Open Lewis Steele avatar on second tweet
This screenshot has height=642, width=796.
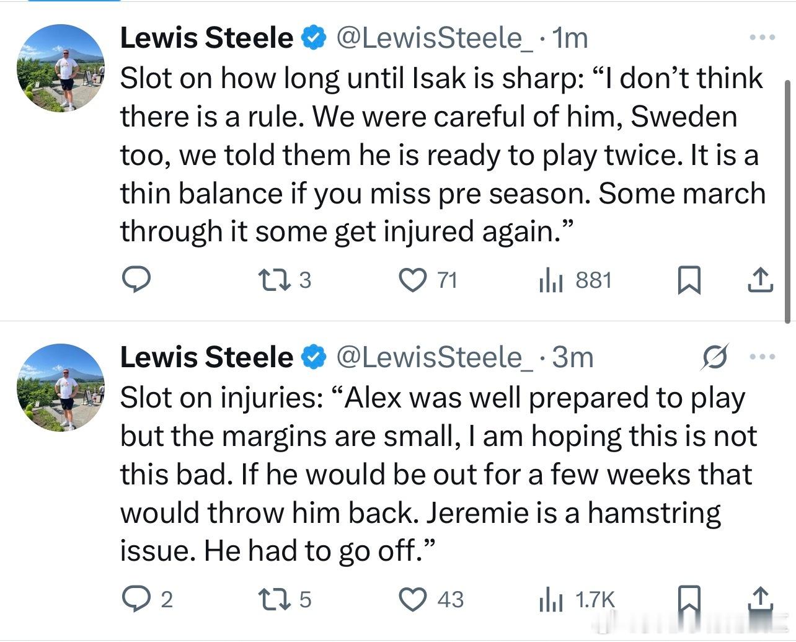coord(61,386)
